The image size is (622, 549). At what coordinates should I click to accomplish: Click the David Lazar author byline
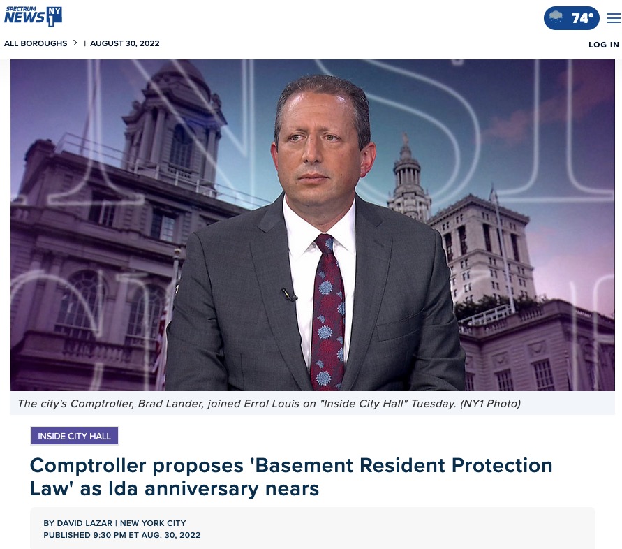coord(77,523)
